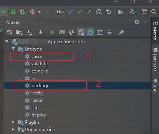The height and width of the screenshot is (134, 159).
Task: Collapse the Application (root) project node
Action: (7, 41)
